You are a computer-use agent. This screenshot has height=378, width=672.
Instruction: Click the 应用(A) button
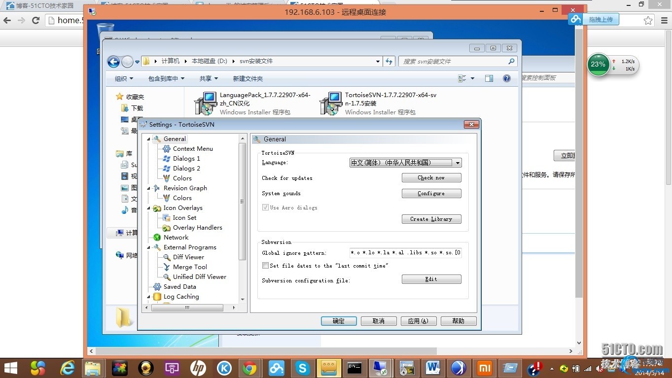[x=419, y=321]
